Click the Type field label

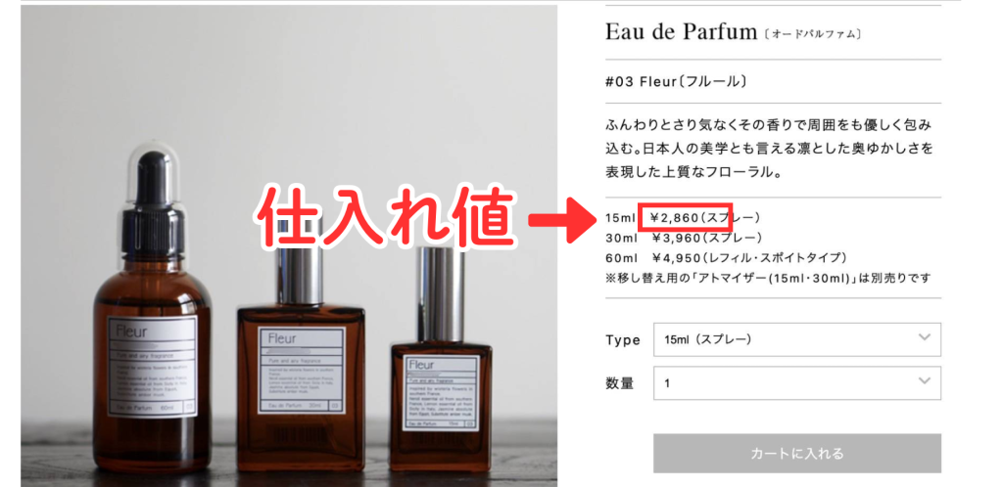[622, 340]
